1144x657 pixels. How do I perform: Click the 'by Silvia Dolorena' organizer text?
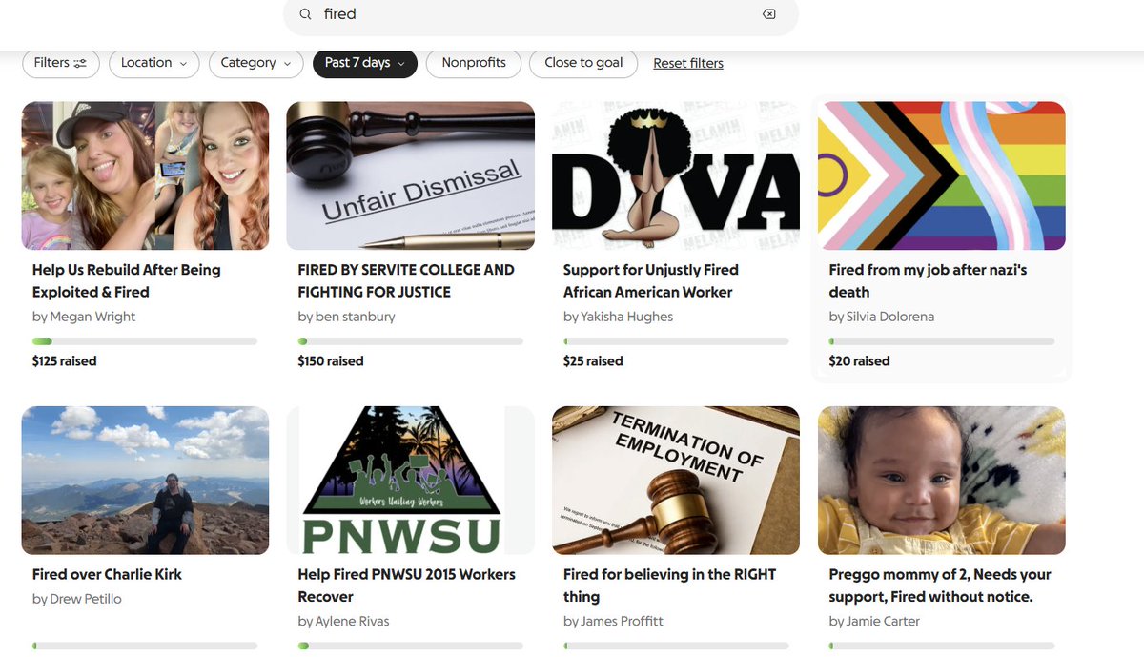click(x=884, y=317)
